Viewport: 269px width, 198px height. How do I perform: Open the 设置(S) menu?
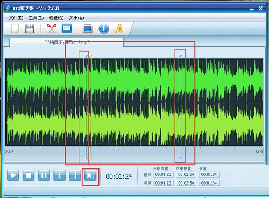(56, 18)
